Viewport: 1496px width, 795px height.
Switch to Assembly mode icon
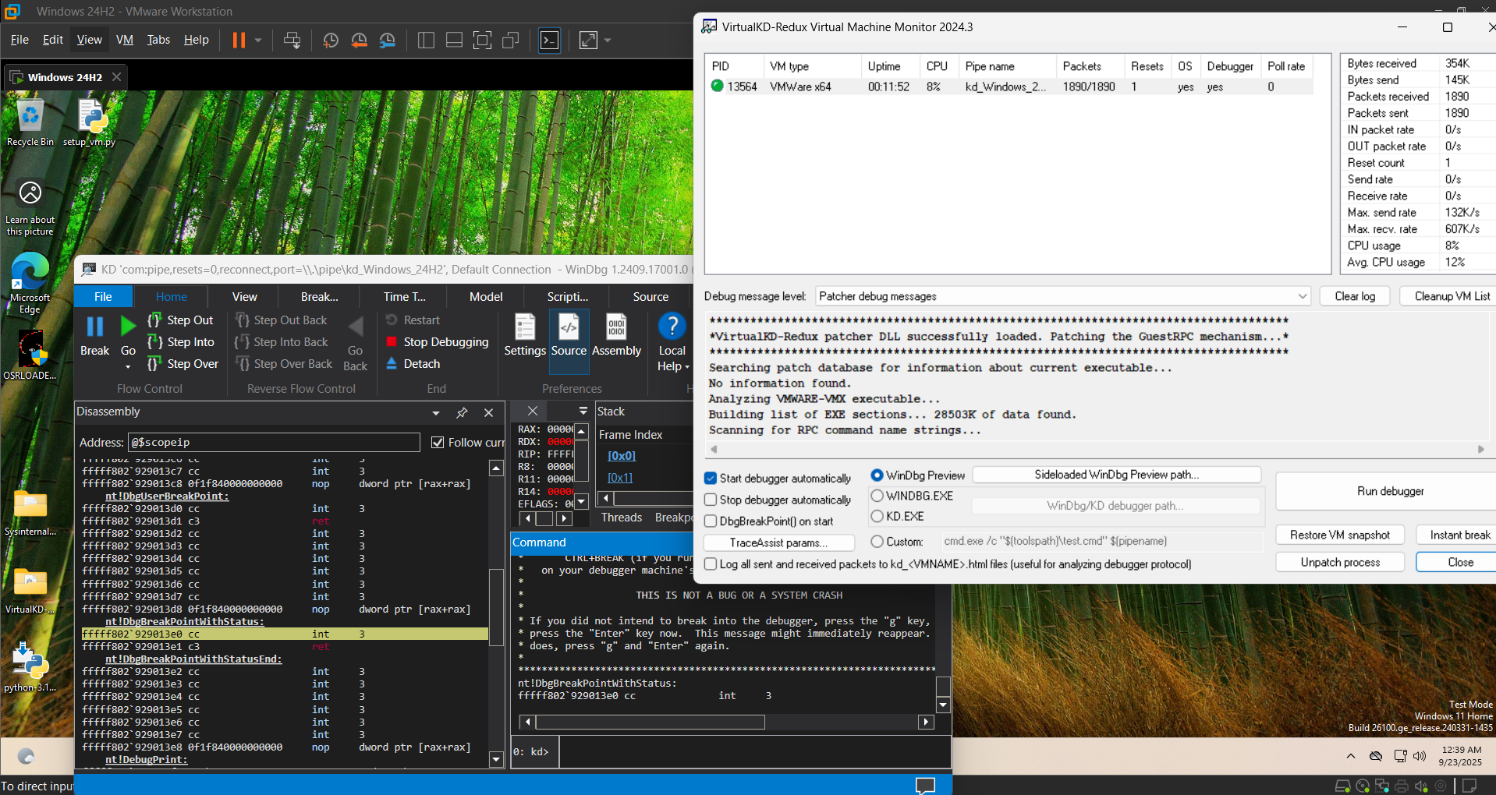pyautogui.click(x=616, y=327)
